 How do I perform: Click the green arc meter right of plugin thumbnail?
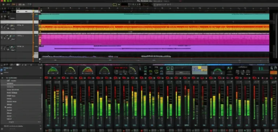point(217,71)
